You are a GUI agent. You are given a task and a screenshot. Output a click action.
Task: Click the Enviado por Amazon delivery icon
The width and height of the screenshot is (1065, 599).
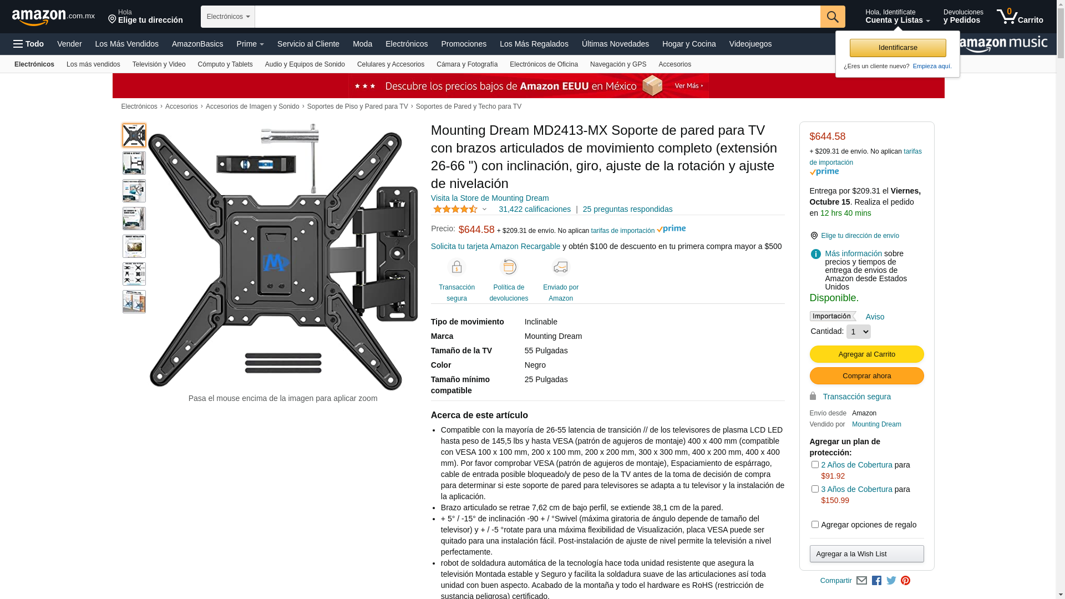point(561,267)
